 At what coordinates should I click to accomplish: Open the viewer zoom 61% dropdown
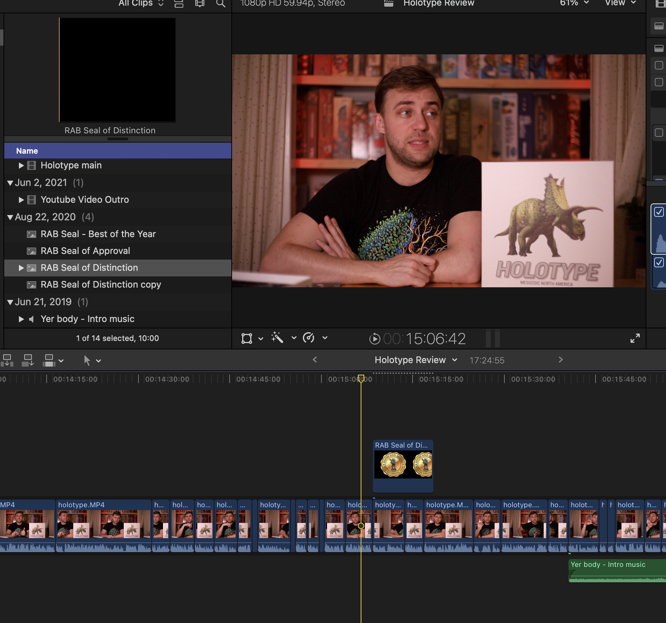(x=574, y=3)
